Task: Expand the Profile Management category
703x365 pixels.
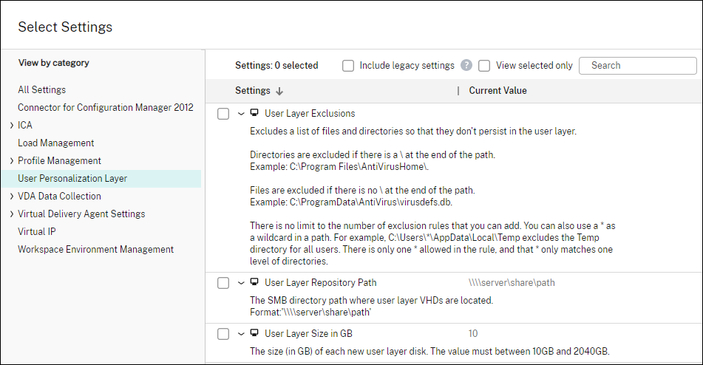Action: 12,161
